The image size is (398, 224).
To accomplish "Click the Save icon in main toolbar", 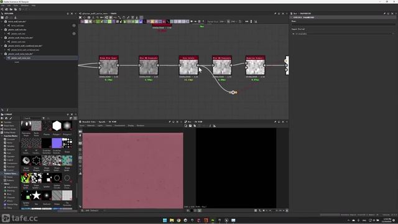I will pos(15,9).
